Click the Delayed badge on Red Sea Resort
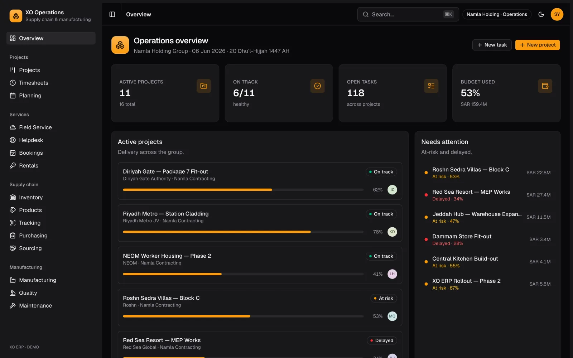573x358 pixels. 382,340
